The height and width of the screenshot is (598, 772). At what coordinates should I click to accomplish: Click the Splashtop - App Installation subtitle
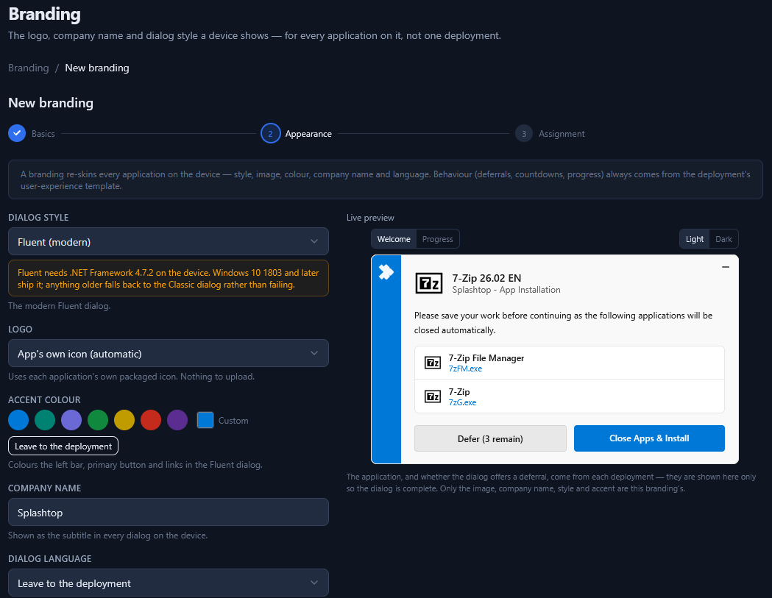tap(506, 290)
